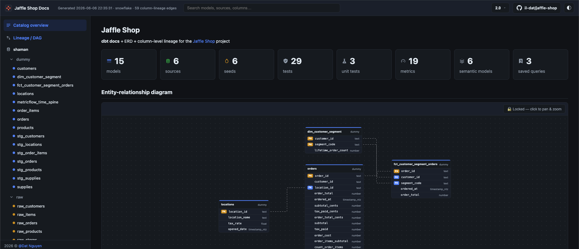Click the 6 sources stat card
Screen dimensions: 579x249
(188, 65)
